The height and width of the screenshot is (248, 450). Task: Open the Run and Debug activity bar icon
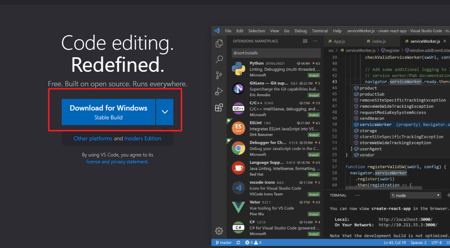(219, 92)
